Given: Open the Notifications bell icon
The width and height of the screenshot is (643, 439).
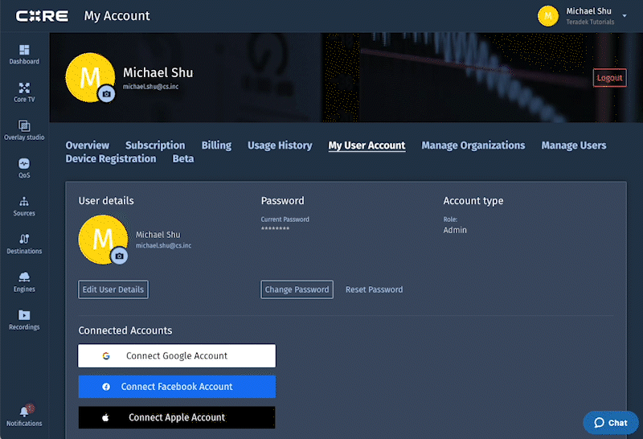Looking at the screenshot, I should (x=24, y=413).
